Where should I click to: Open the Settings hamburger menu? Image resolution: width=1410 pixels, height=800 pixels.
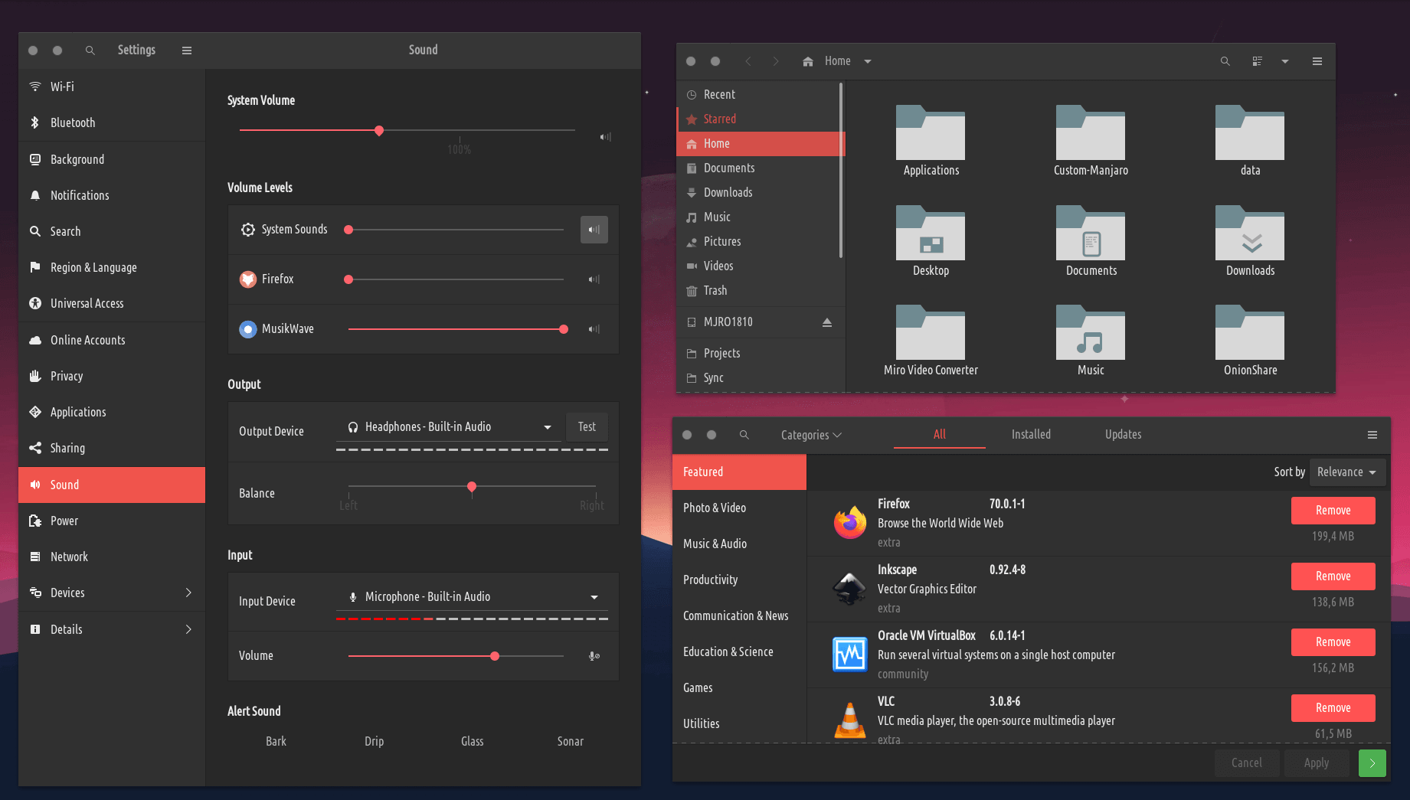(x=187, y=51)
